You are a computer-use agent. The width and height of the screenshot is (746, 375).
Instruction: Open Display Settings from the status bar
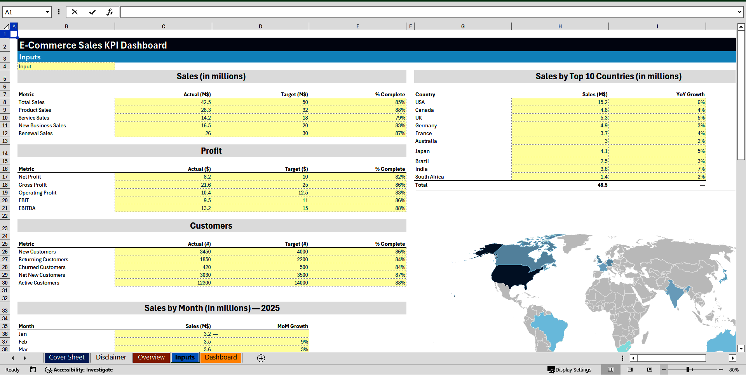(570, 370)
